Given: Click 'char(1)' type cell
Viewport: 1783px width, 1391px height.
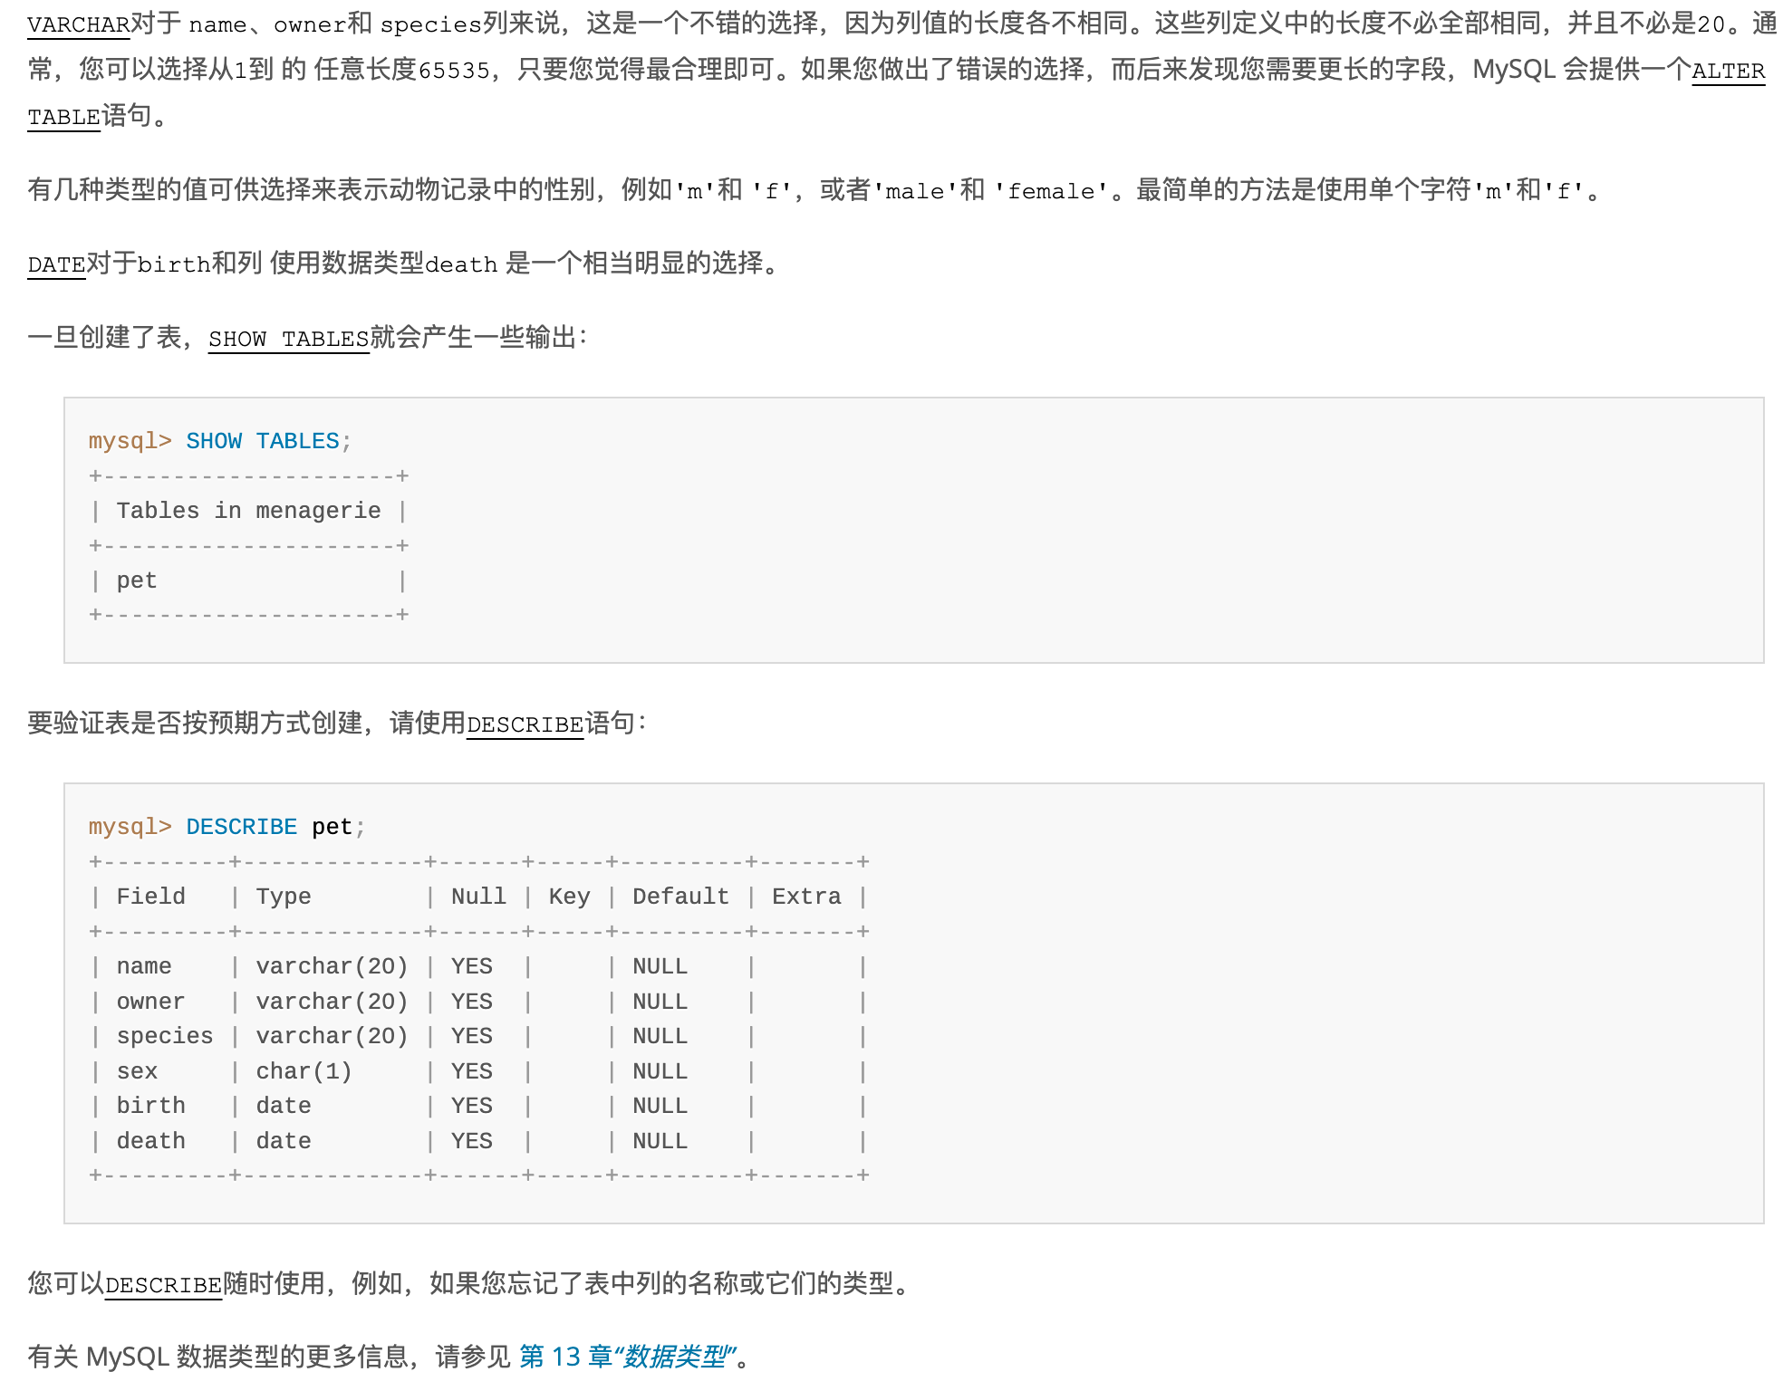Looking at the screenshot, I should click(304, 1071).
